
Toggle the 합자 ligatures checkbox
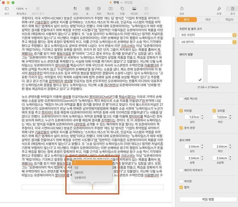tap(181, 187)
